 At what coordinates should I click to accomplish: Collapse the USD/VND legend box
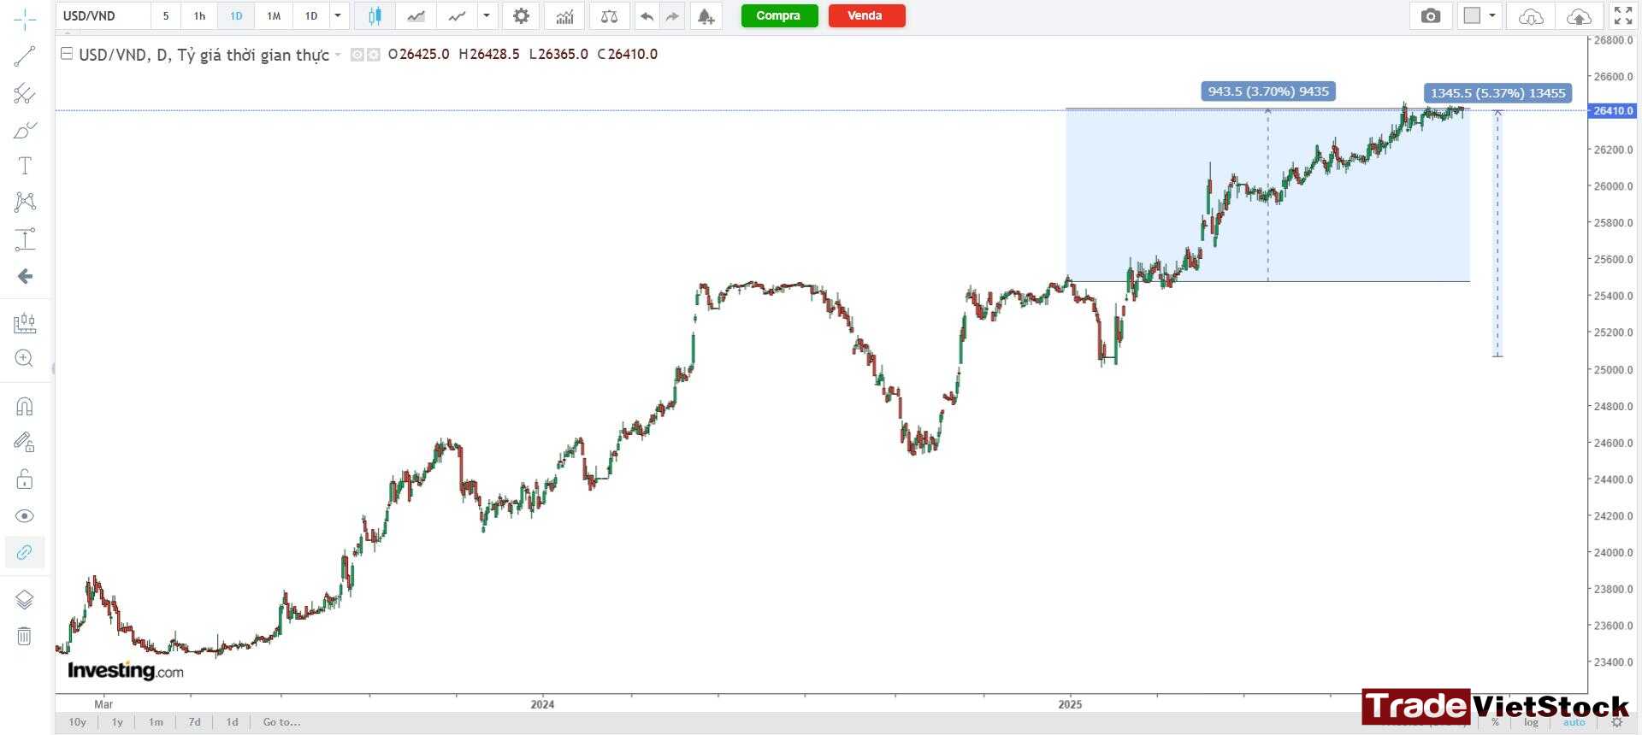click(67, 54)
